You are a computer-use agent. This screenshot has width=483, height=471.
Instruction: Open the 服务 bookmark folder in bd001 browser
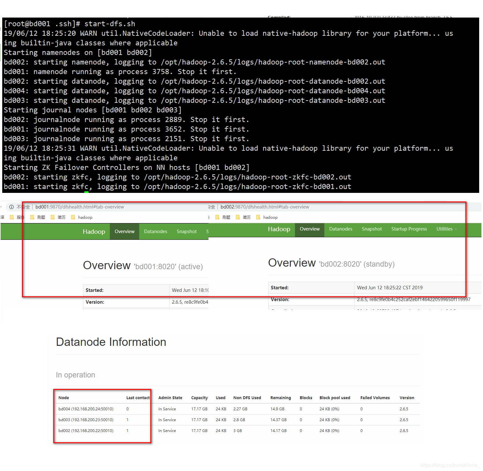[17, 217]
